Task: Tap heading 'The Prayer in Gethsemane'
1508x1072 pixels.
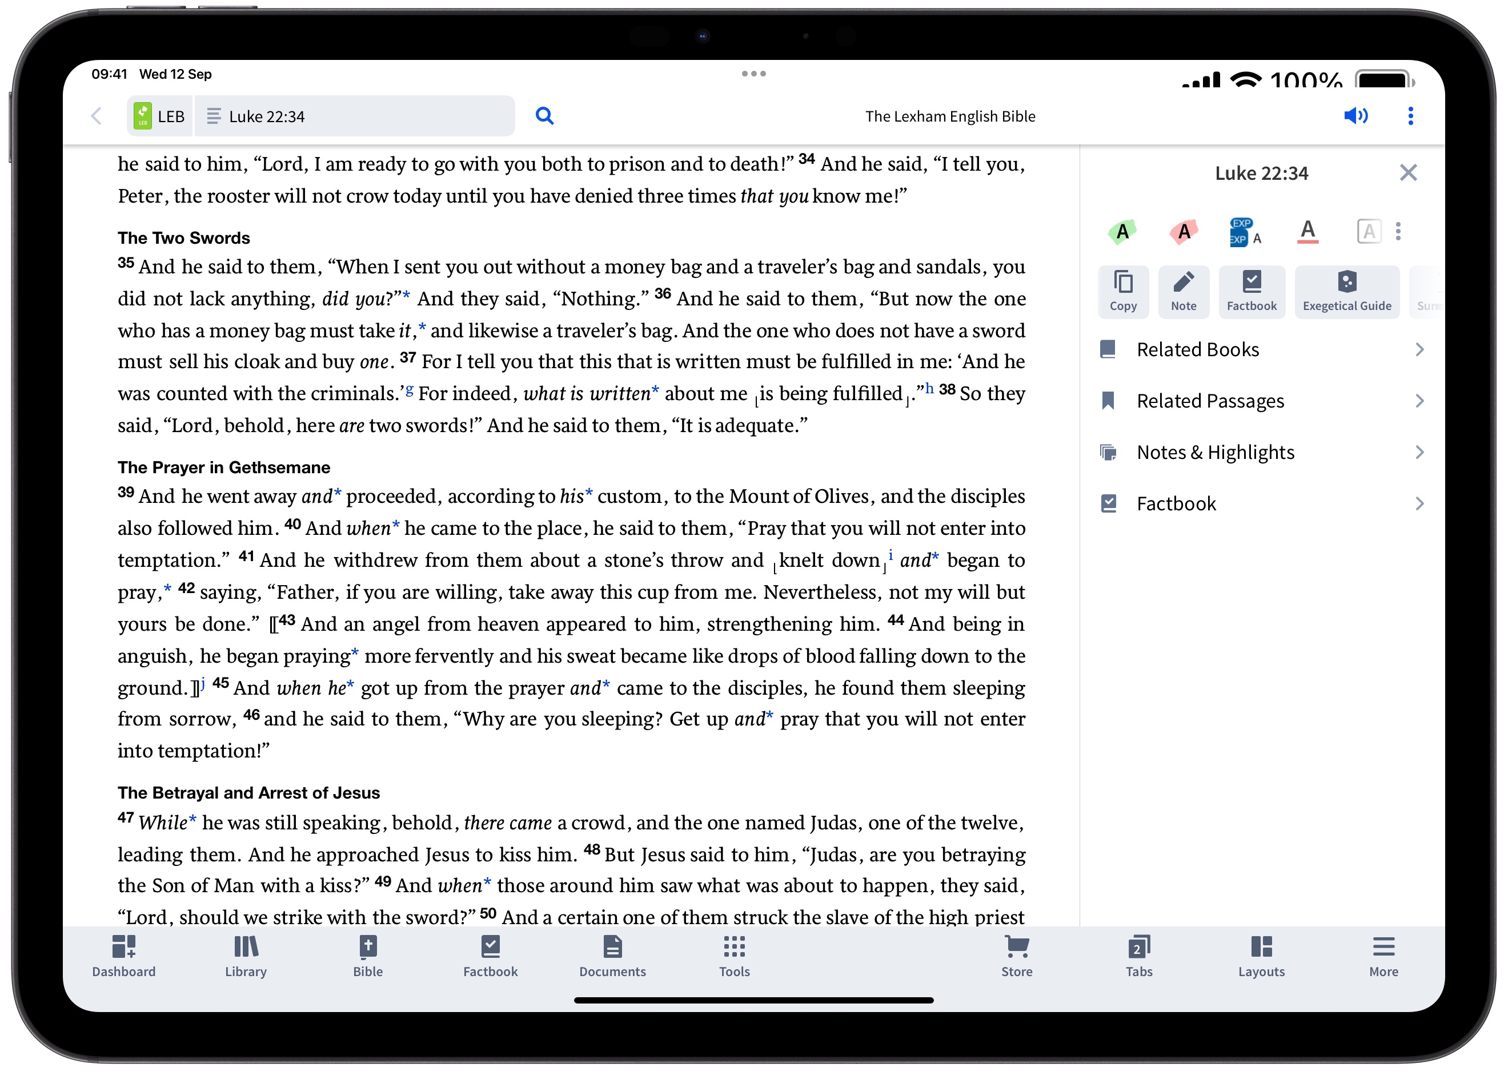Action: point(224,468)
